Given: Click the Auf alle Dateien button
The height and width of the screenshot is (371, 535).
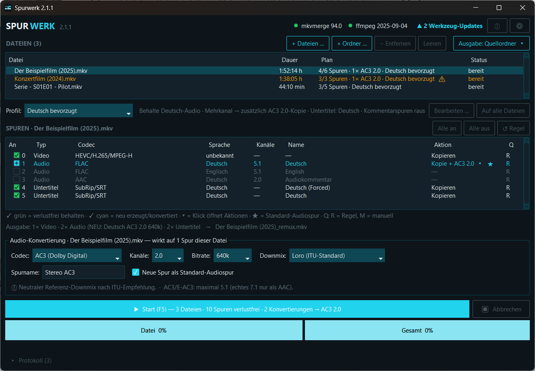Looking at the screenshot, I should (503, 111).
